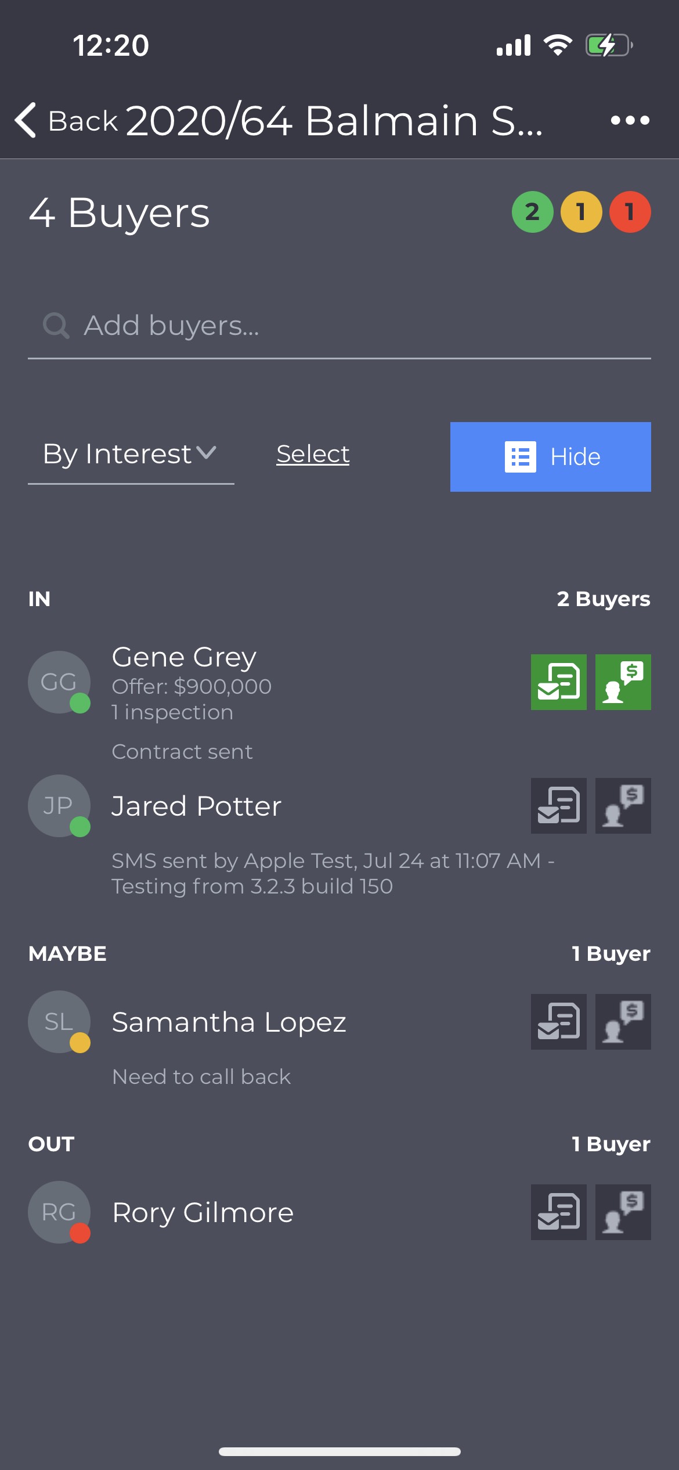
Task: Tap Gene Grey's green contract sent icon
Action: pyautogui.click(x=558, y=682)
